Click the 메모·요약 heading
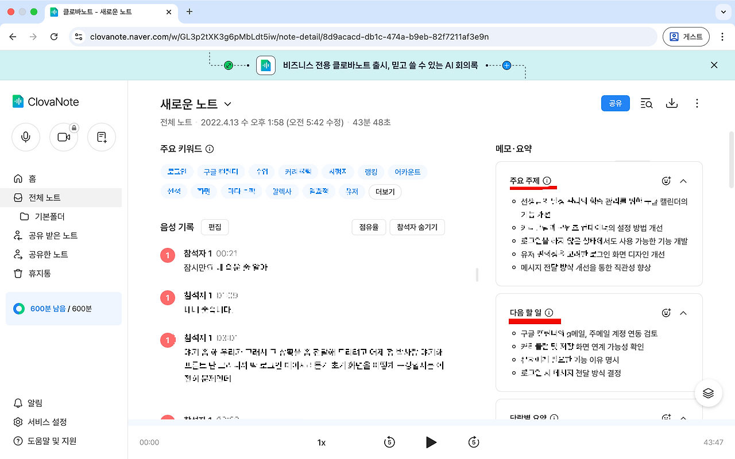The width and height of the screenshot is (735, 459). (513, 149)
